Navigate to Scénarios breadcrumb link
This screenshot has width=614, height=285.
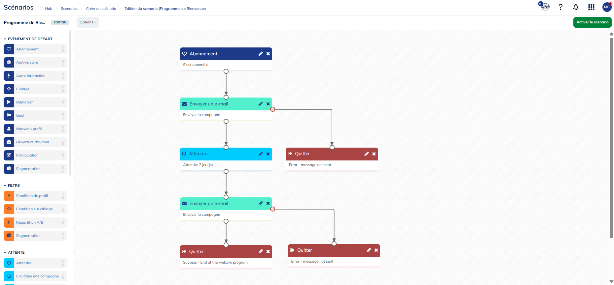(x=69, y=9)
